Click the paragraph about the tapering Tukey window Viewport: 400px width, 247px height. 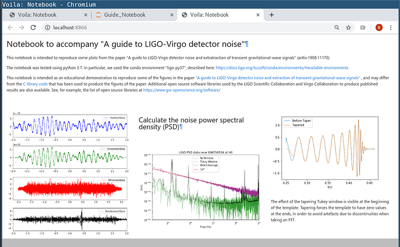click(x=330, y=211)
